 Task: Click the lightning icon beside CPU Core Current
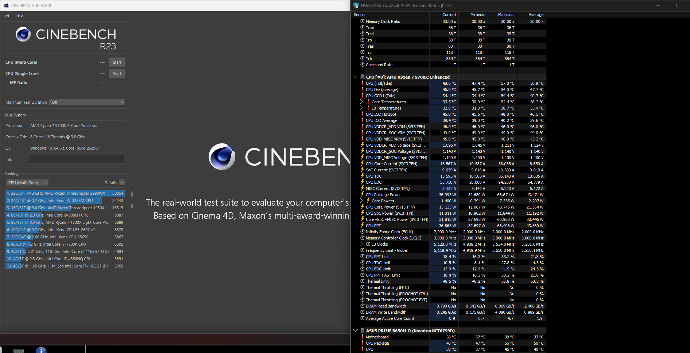click(363, 163)
